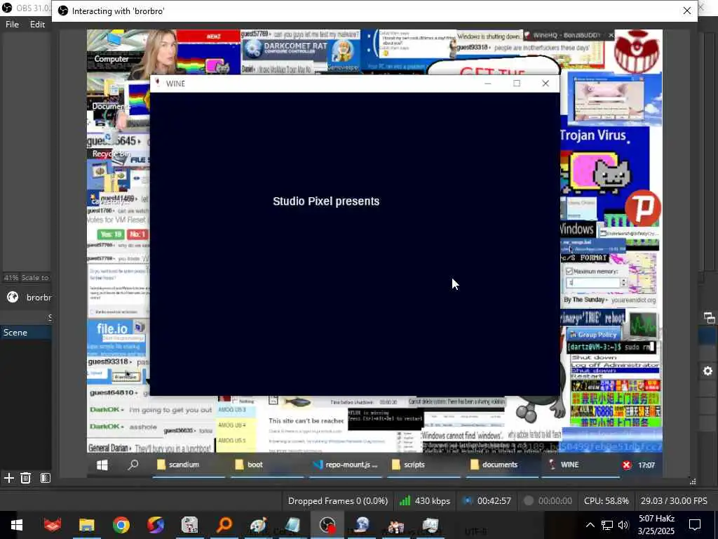
Task: Open the Start menu inside the VM
Action: [x=102, y=465]
